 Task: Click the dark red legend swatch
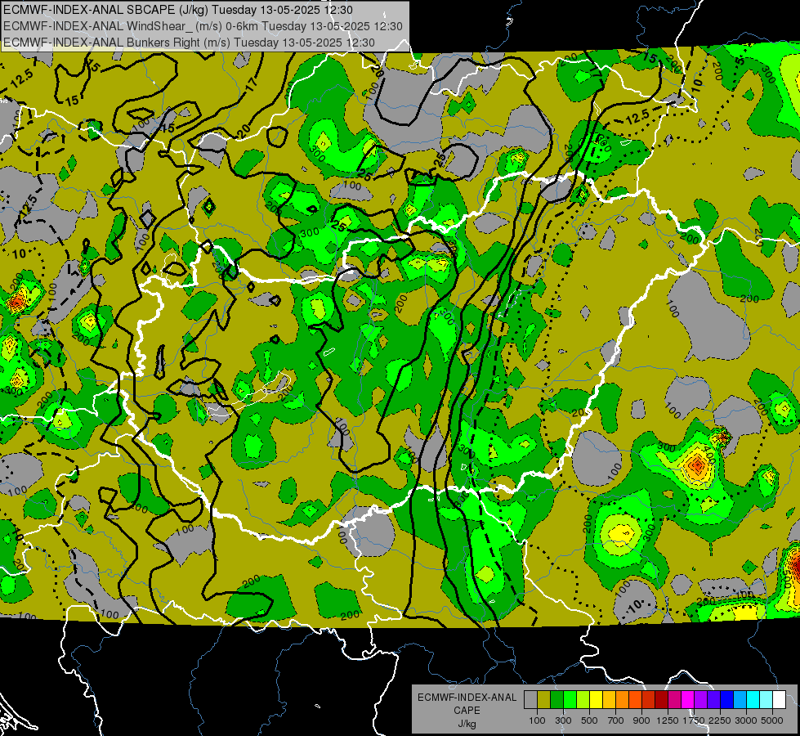point(661,700)
